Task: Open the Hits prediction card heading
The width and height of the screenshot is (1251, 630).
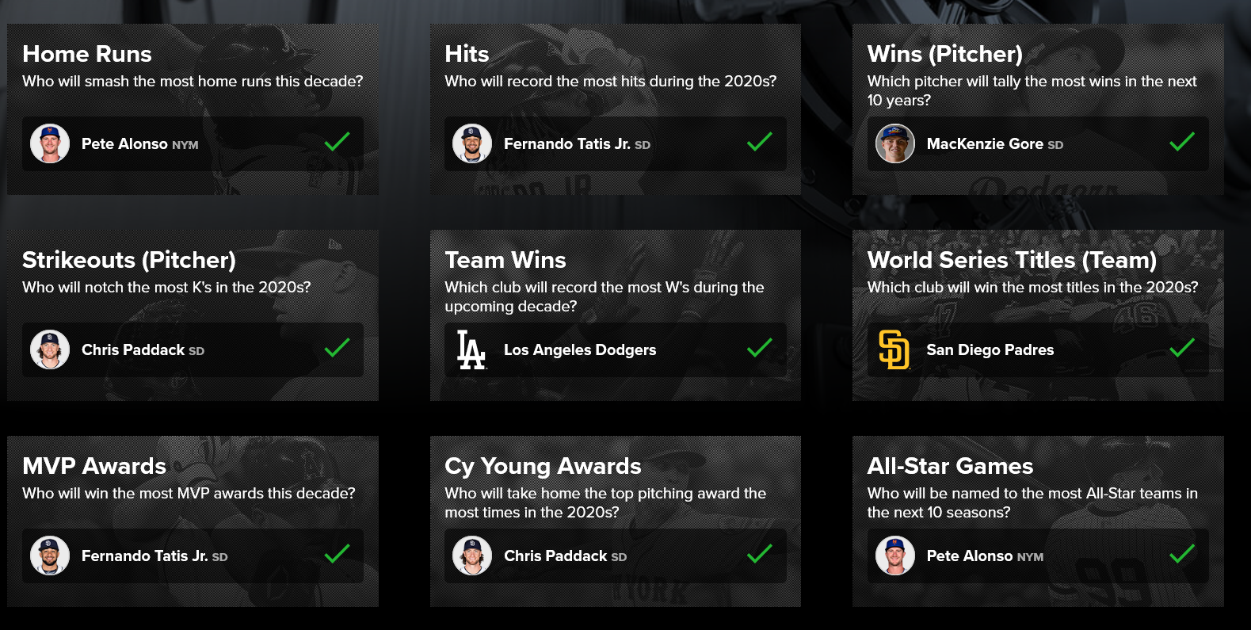Action: click(x=467, y=54)
